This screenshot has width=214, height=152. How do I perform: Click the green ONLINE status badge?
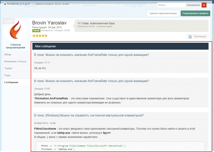click(36, 30)
